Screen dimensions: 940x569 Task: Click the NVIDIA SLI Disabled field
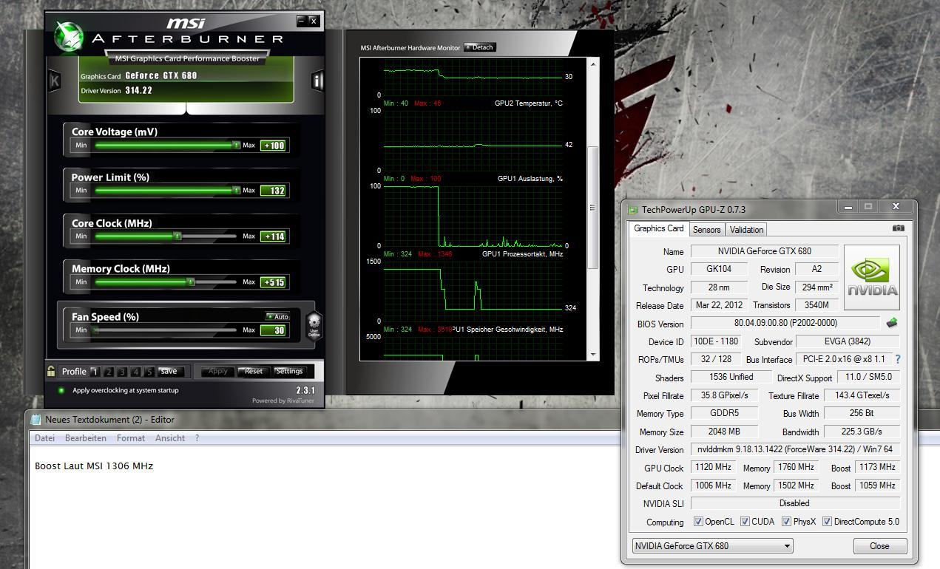click(795, 503)
